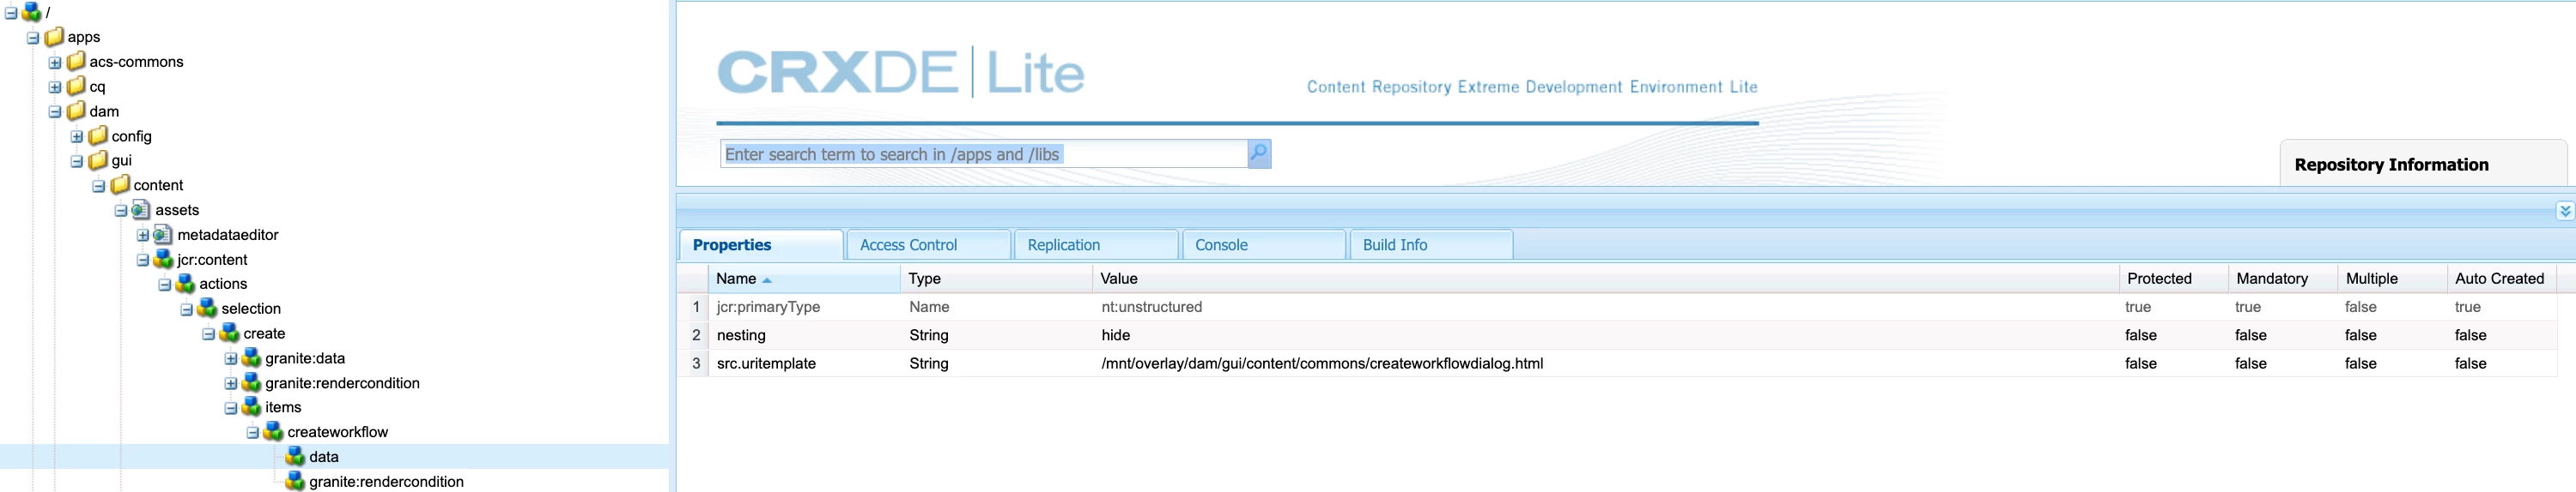Select the src.uritemplate property name
The width and height of the screenshot is (2576, 492).
pos(766,363)
